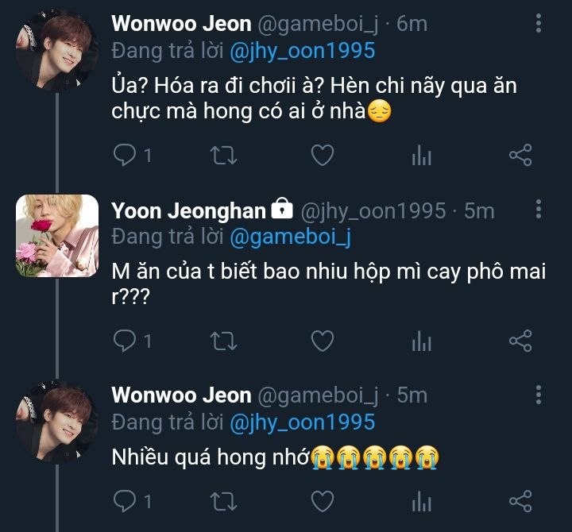Image resolution: width=572 pixels, height=532 pixels.
Task: Open Wonwoo Jeon's avatar on first tweet
Action: tap(57, 51)
